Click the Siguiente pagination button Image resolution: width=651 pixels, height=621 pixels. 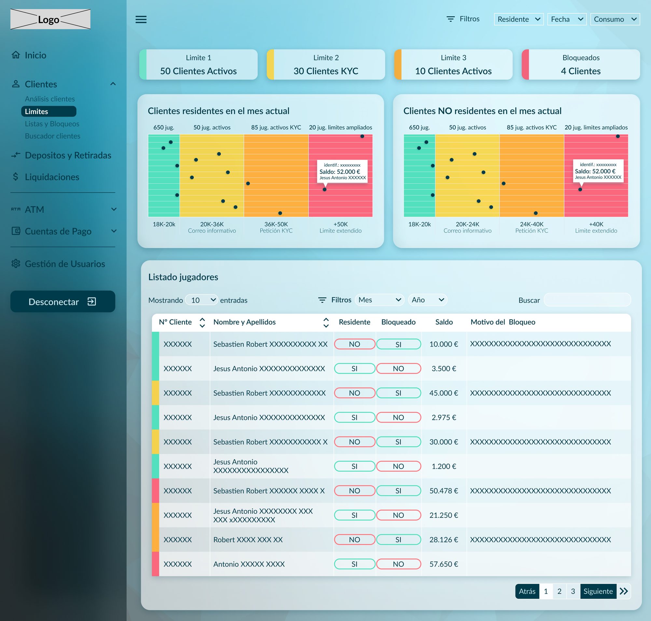598,591
